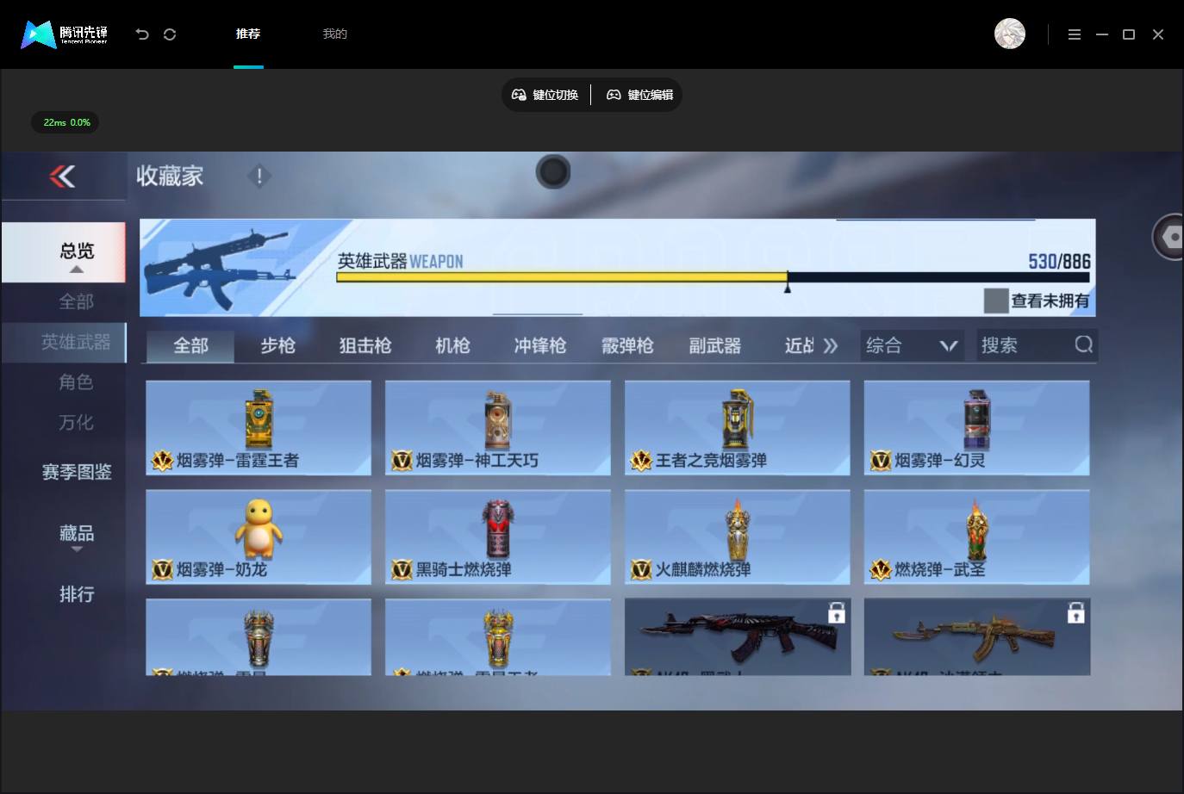Click the hexagon side panel icon

(1169, 236)
